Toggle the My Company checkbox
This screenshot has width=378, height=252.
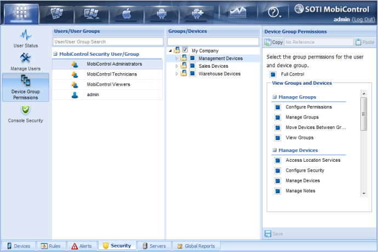tap(185, 50)
